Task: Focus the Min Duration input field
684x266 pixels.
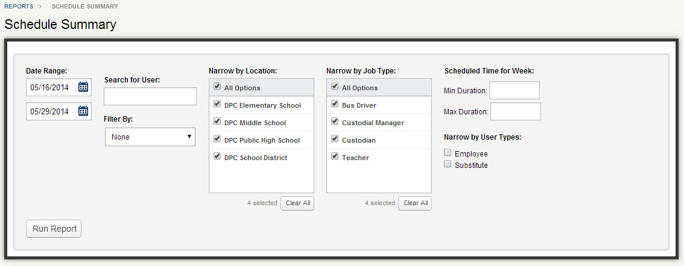Action: 515,90
